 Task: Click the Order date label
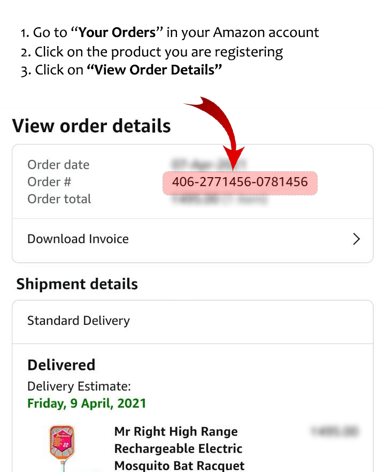coord(58,165)
